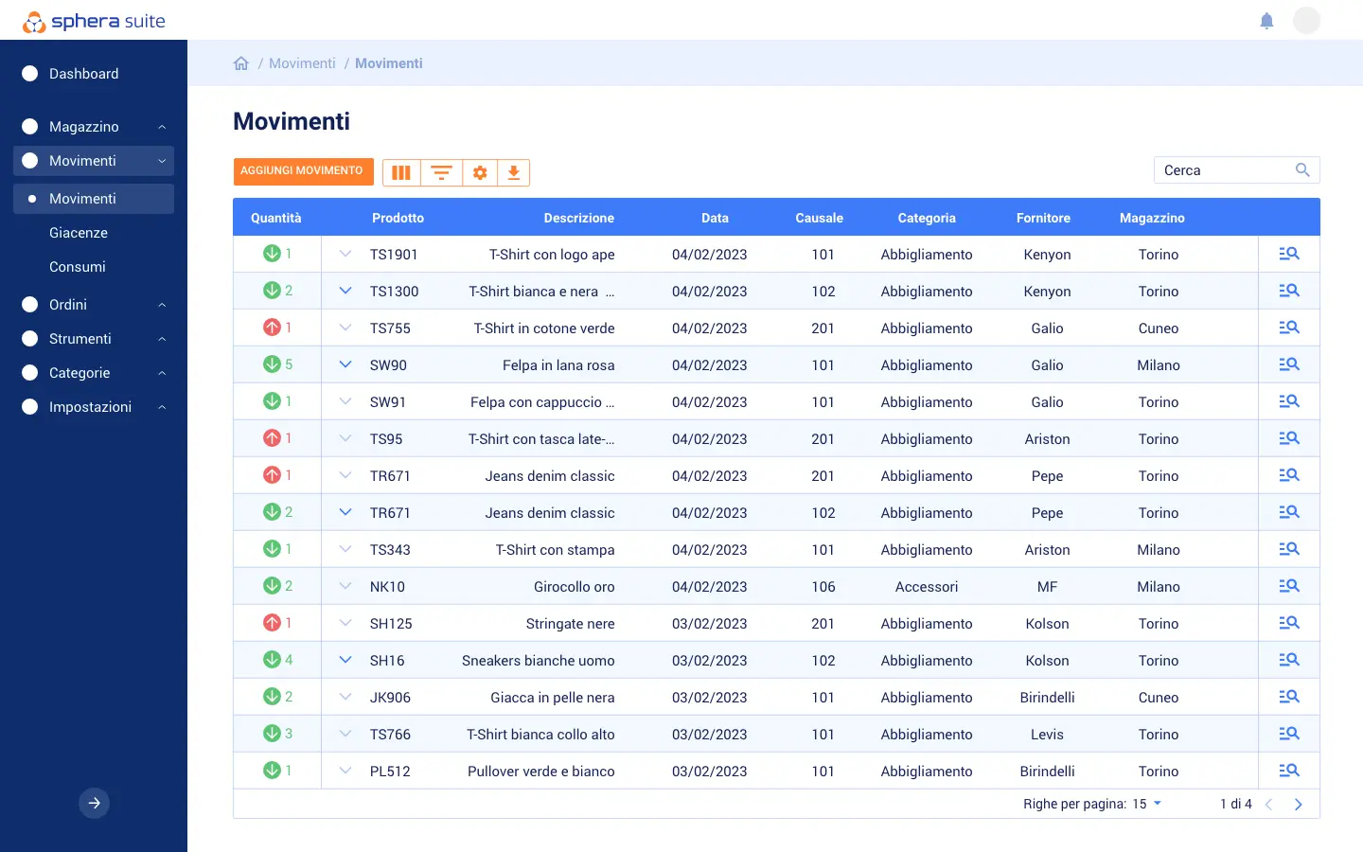Open Categorie in the sidebar
The image size is (1363, 852).
tap(94, 373)
